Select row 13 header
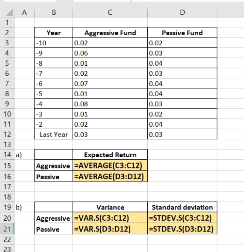The width and height of the screenshot is (244, 252). pos(7,144)
